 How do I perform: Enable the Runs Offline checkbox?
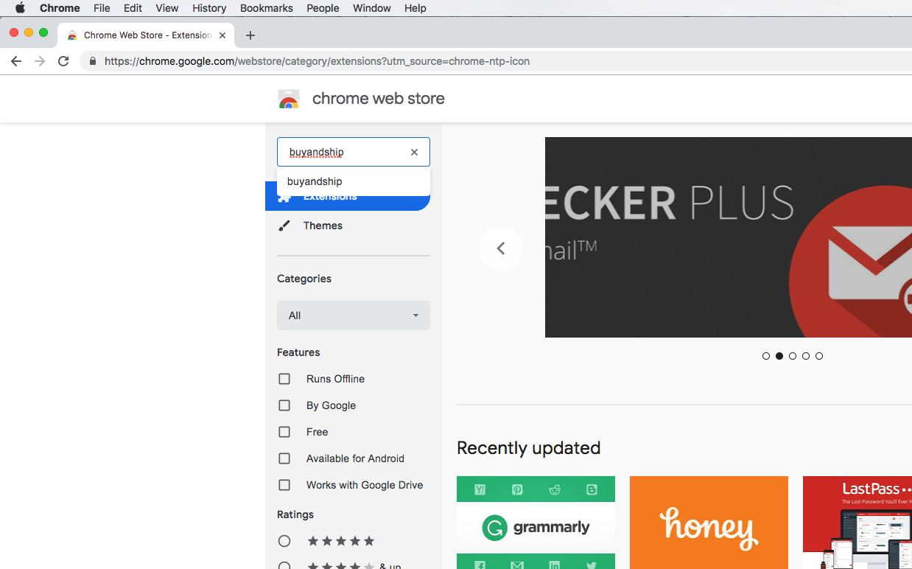click(284, 379)
